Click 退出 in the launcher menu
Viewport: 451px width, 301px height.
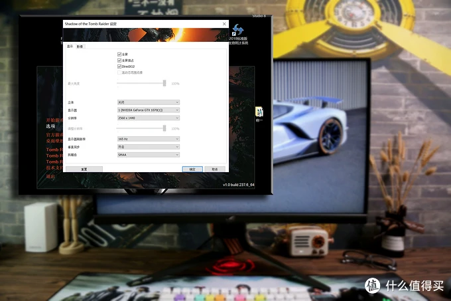coord(50,176)
